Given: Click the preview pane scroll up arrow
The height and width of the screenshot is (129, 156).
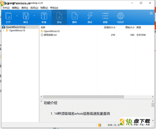Looking at the screenshot, I should point(153,101).
